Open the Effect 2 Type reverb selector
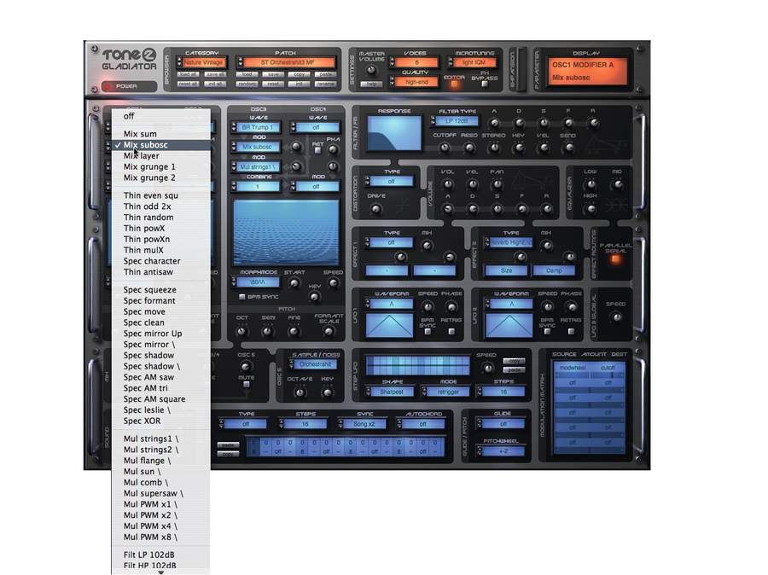 point(509,242)
